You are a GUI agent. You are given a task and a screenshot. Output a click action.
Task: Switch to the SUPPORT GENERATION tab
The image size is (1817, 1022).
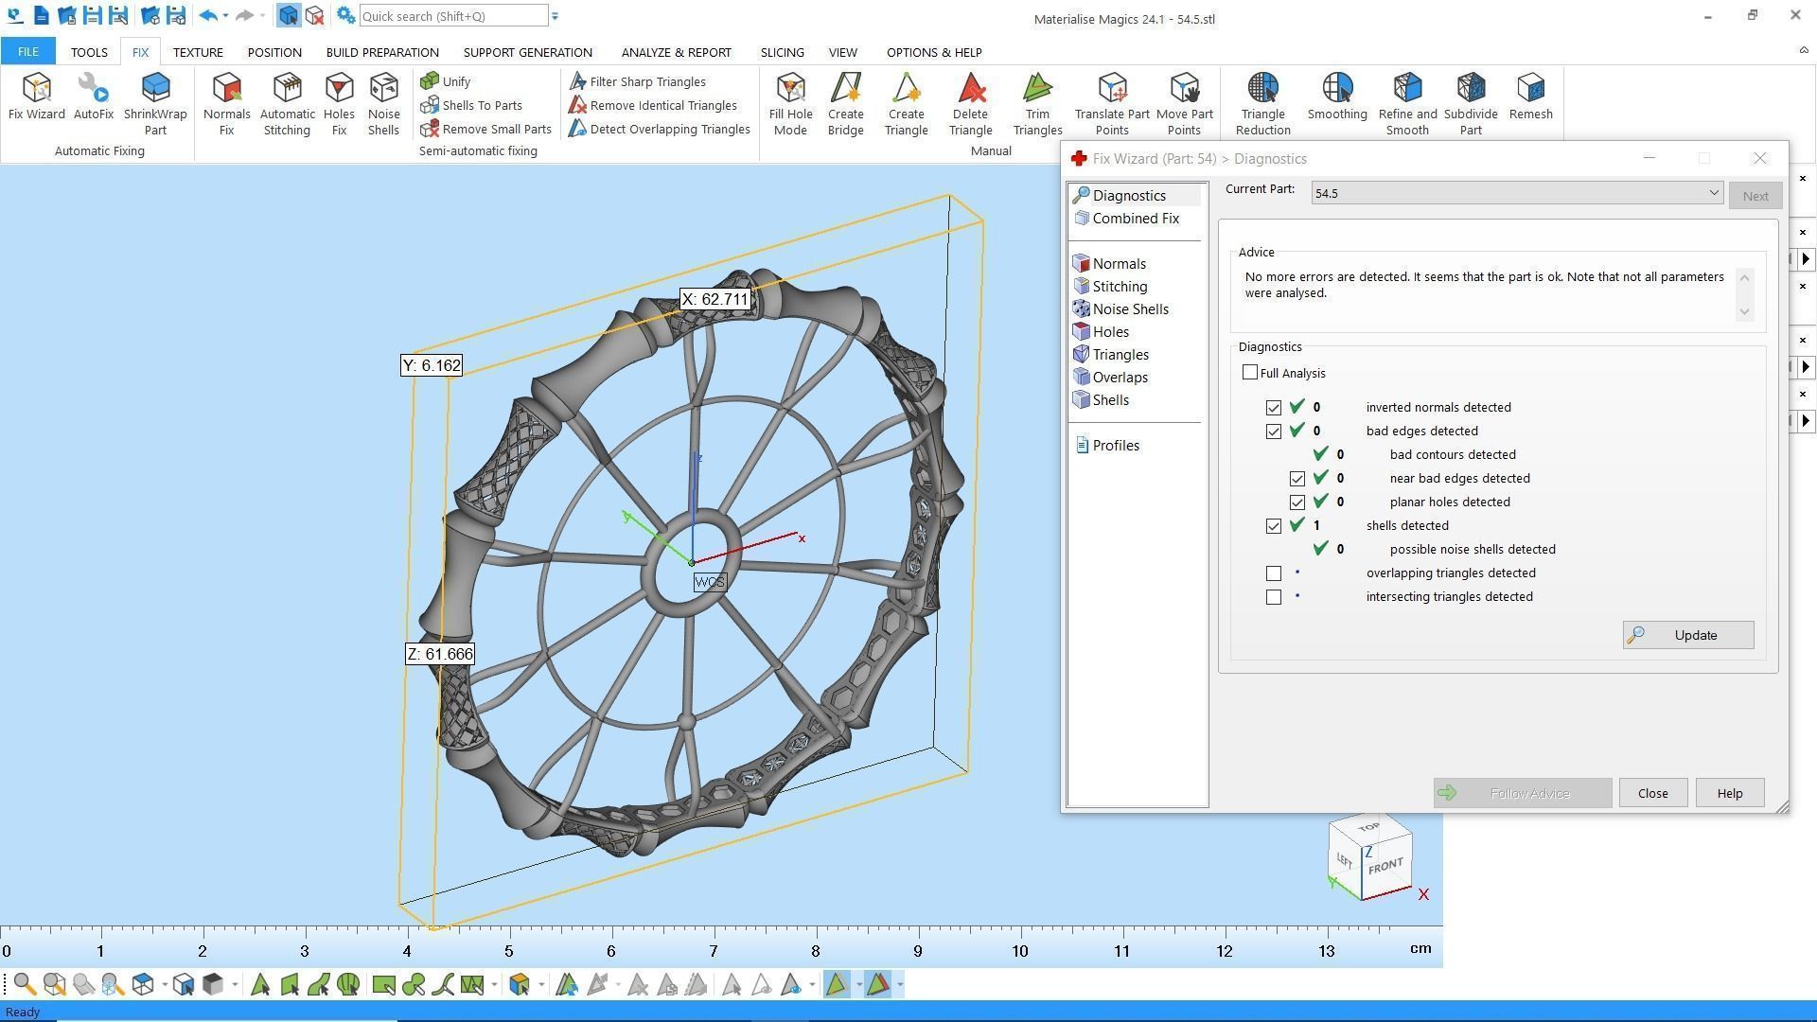coord(527,52)
